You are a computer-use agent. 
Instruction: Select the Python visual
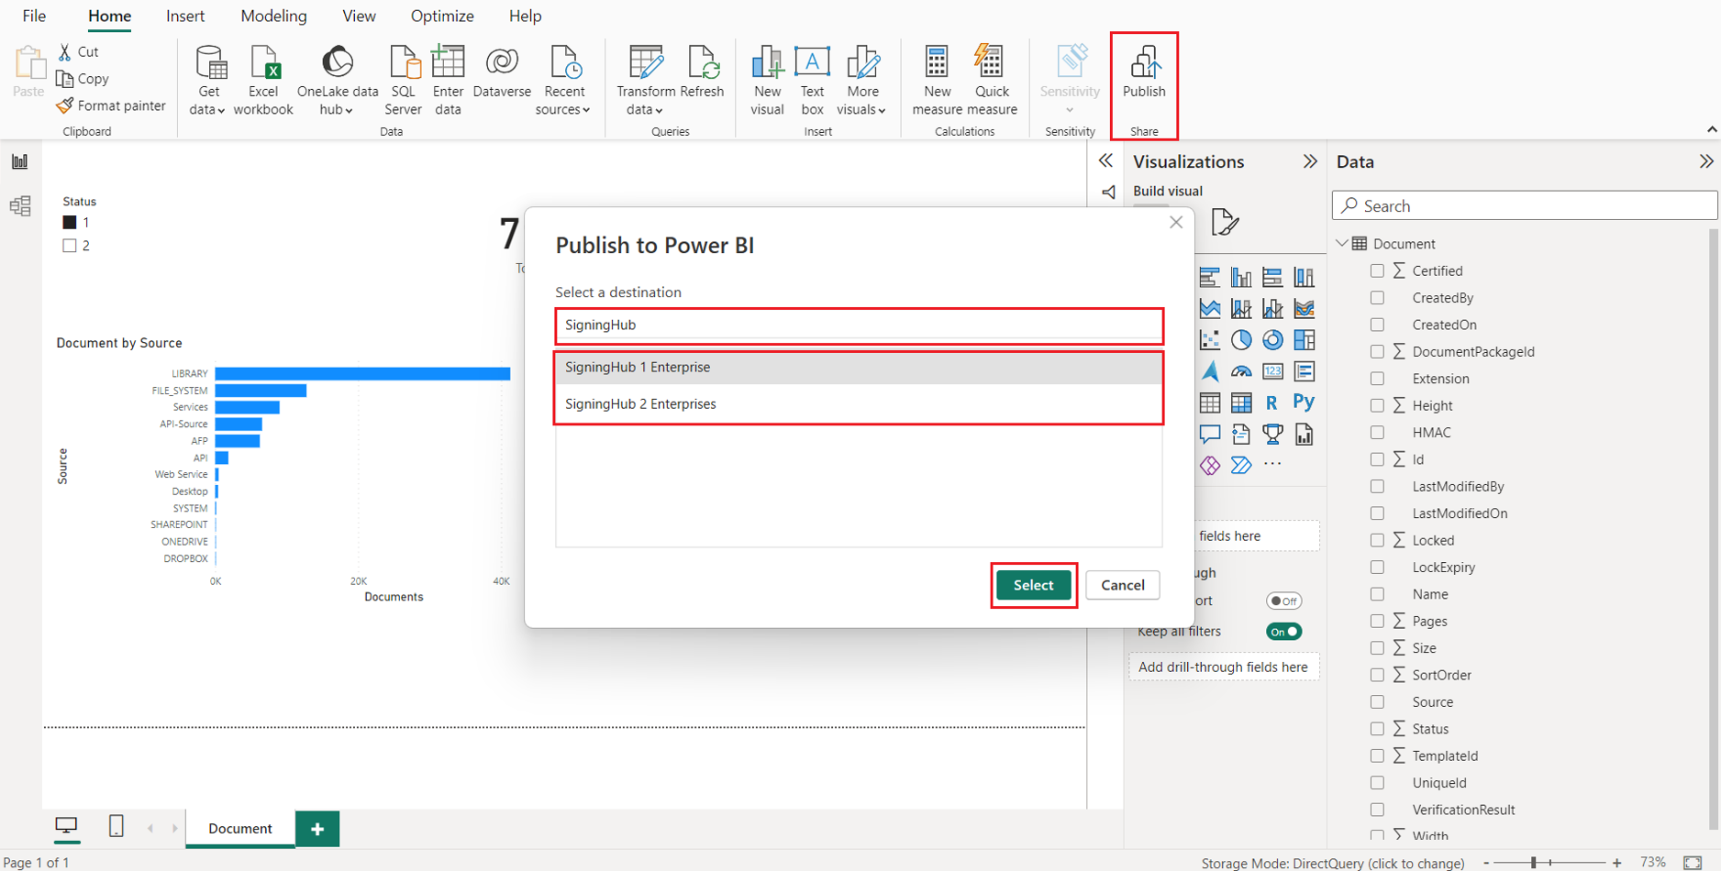coord(1304,402)
